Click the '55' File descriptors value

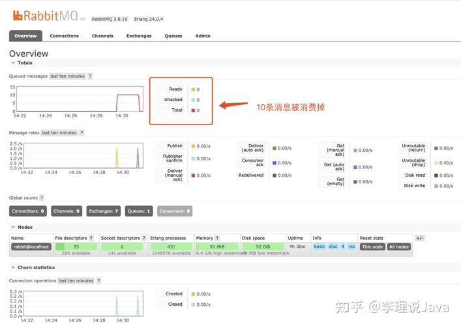pyautogui.click(x=76, y=247)
